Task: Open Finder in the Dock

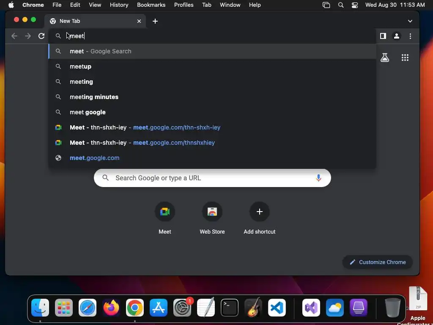Action: pos(40,307)
